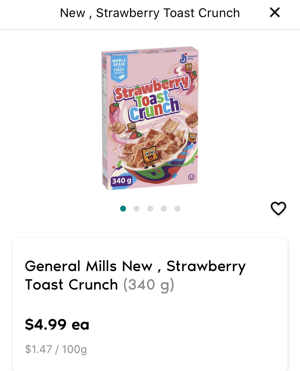Go to the fifth carousel image dot
Viewport: 300px width, 371px height.
pos(177,208)
